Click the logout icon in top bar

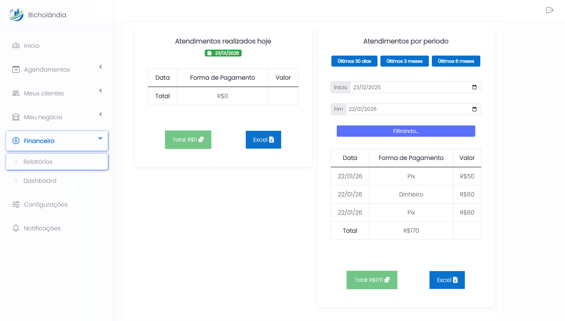[550, 10]
